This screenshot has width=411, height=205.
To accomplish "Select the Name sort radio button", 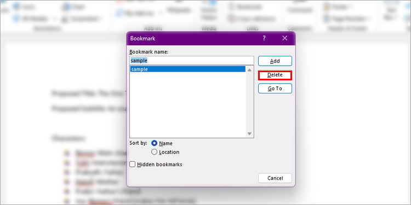I will [155, 143].
